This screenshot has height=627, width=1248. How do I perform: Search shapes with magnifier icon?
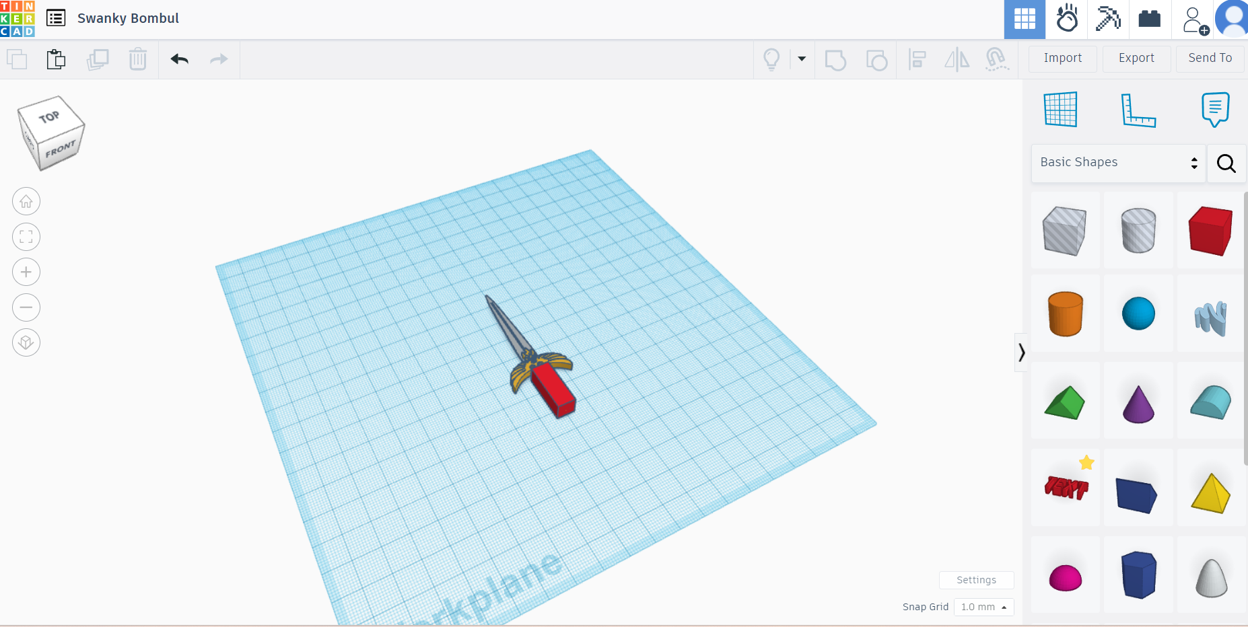pos(1226,163)
